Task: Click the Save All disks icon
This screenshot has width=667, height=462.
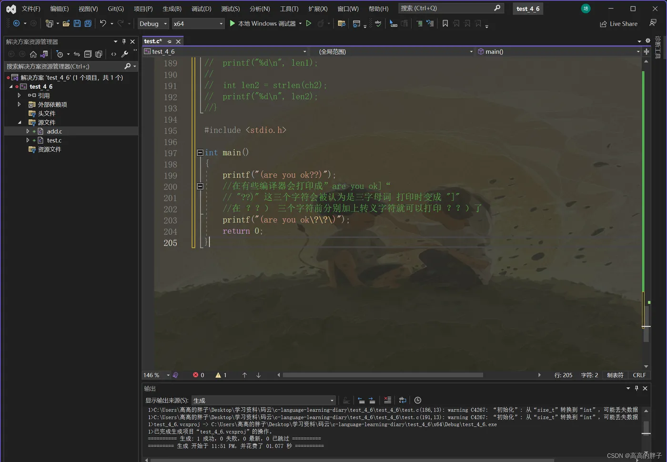Action: (88, 23)
